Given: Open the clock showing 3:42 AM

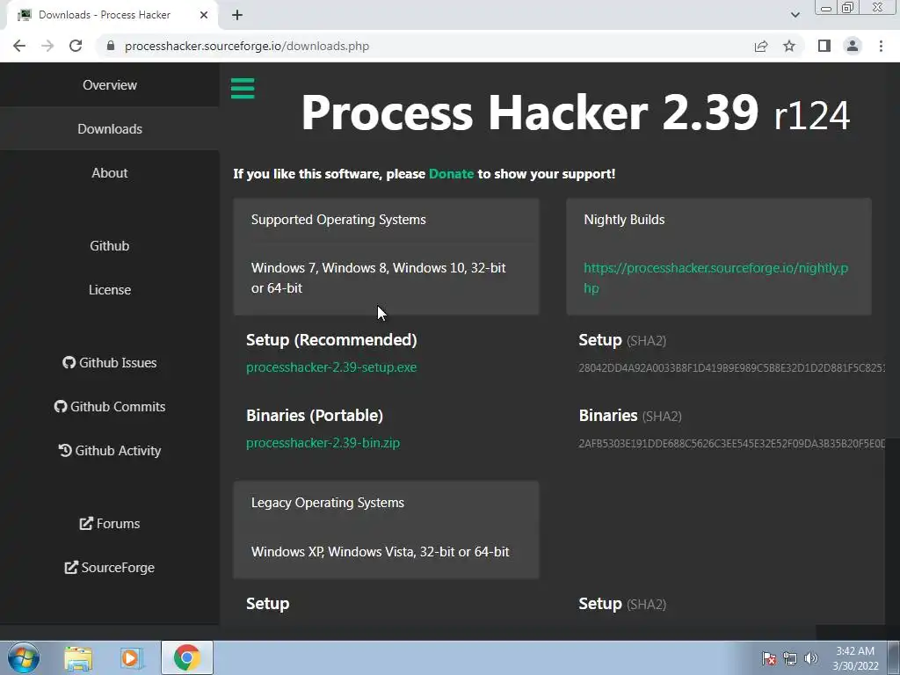Looking at the screenshot, I should click(x=855, y=657).
